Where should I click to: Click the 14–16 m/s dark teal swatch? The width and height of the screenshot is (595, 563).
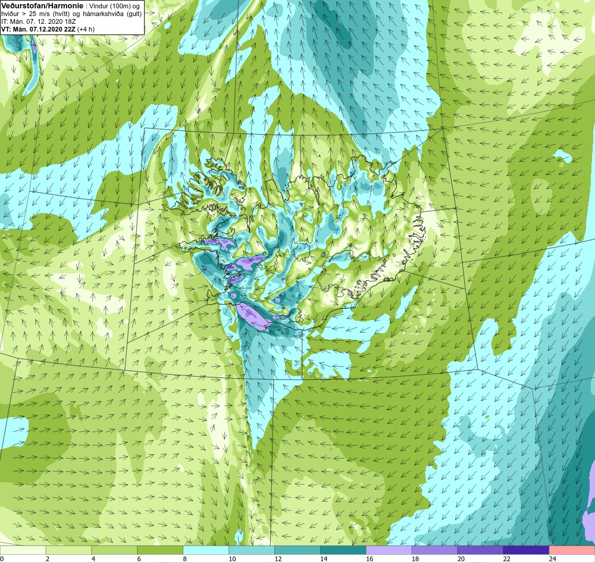[343, 550]
